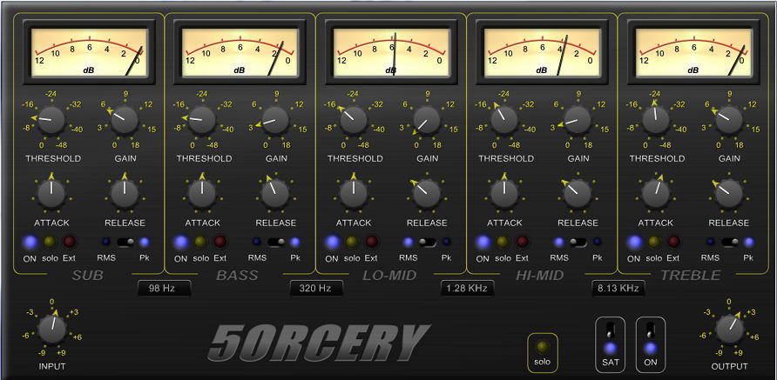The height and width of the screenshot is (380, 777).
Task: Click the HI-MID GAIN knob
Action: [x=578, y=119]
